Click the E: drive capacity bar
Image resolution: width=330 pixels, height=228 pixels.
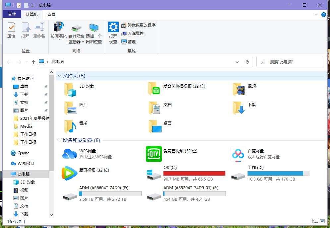click(110, 193)
